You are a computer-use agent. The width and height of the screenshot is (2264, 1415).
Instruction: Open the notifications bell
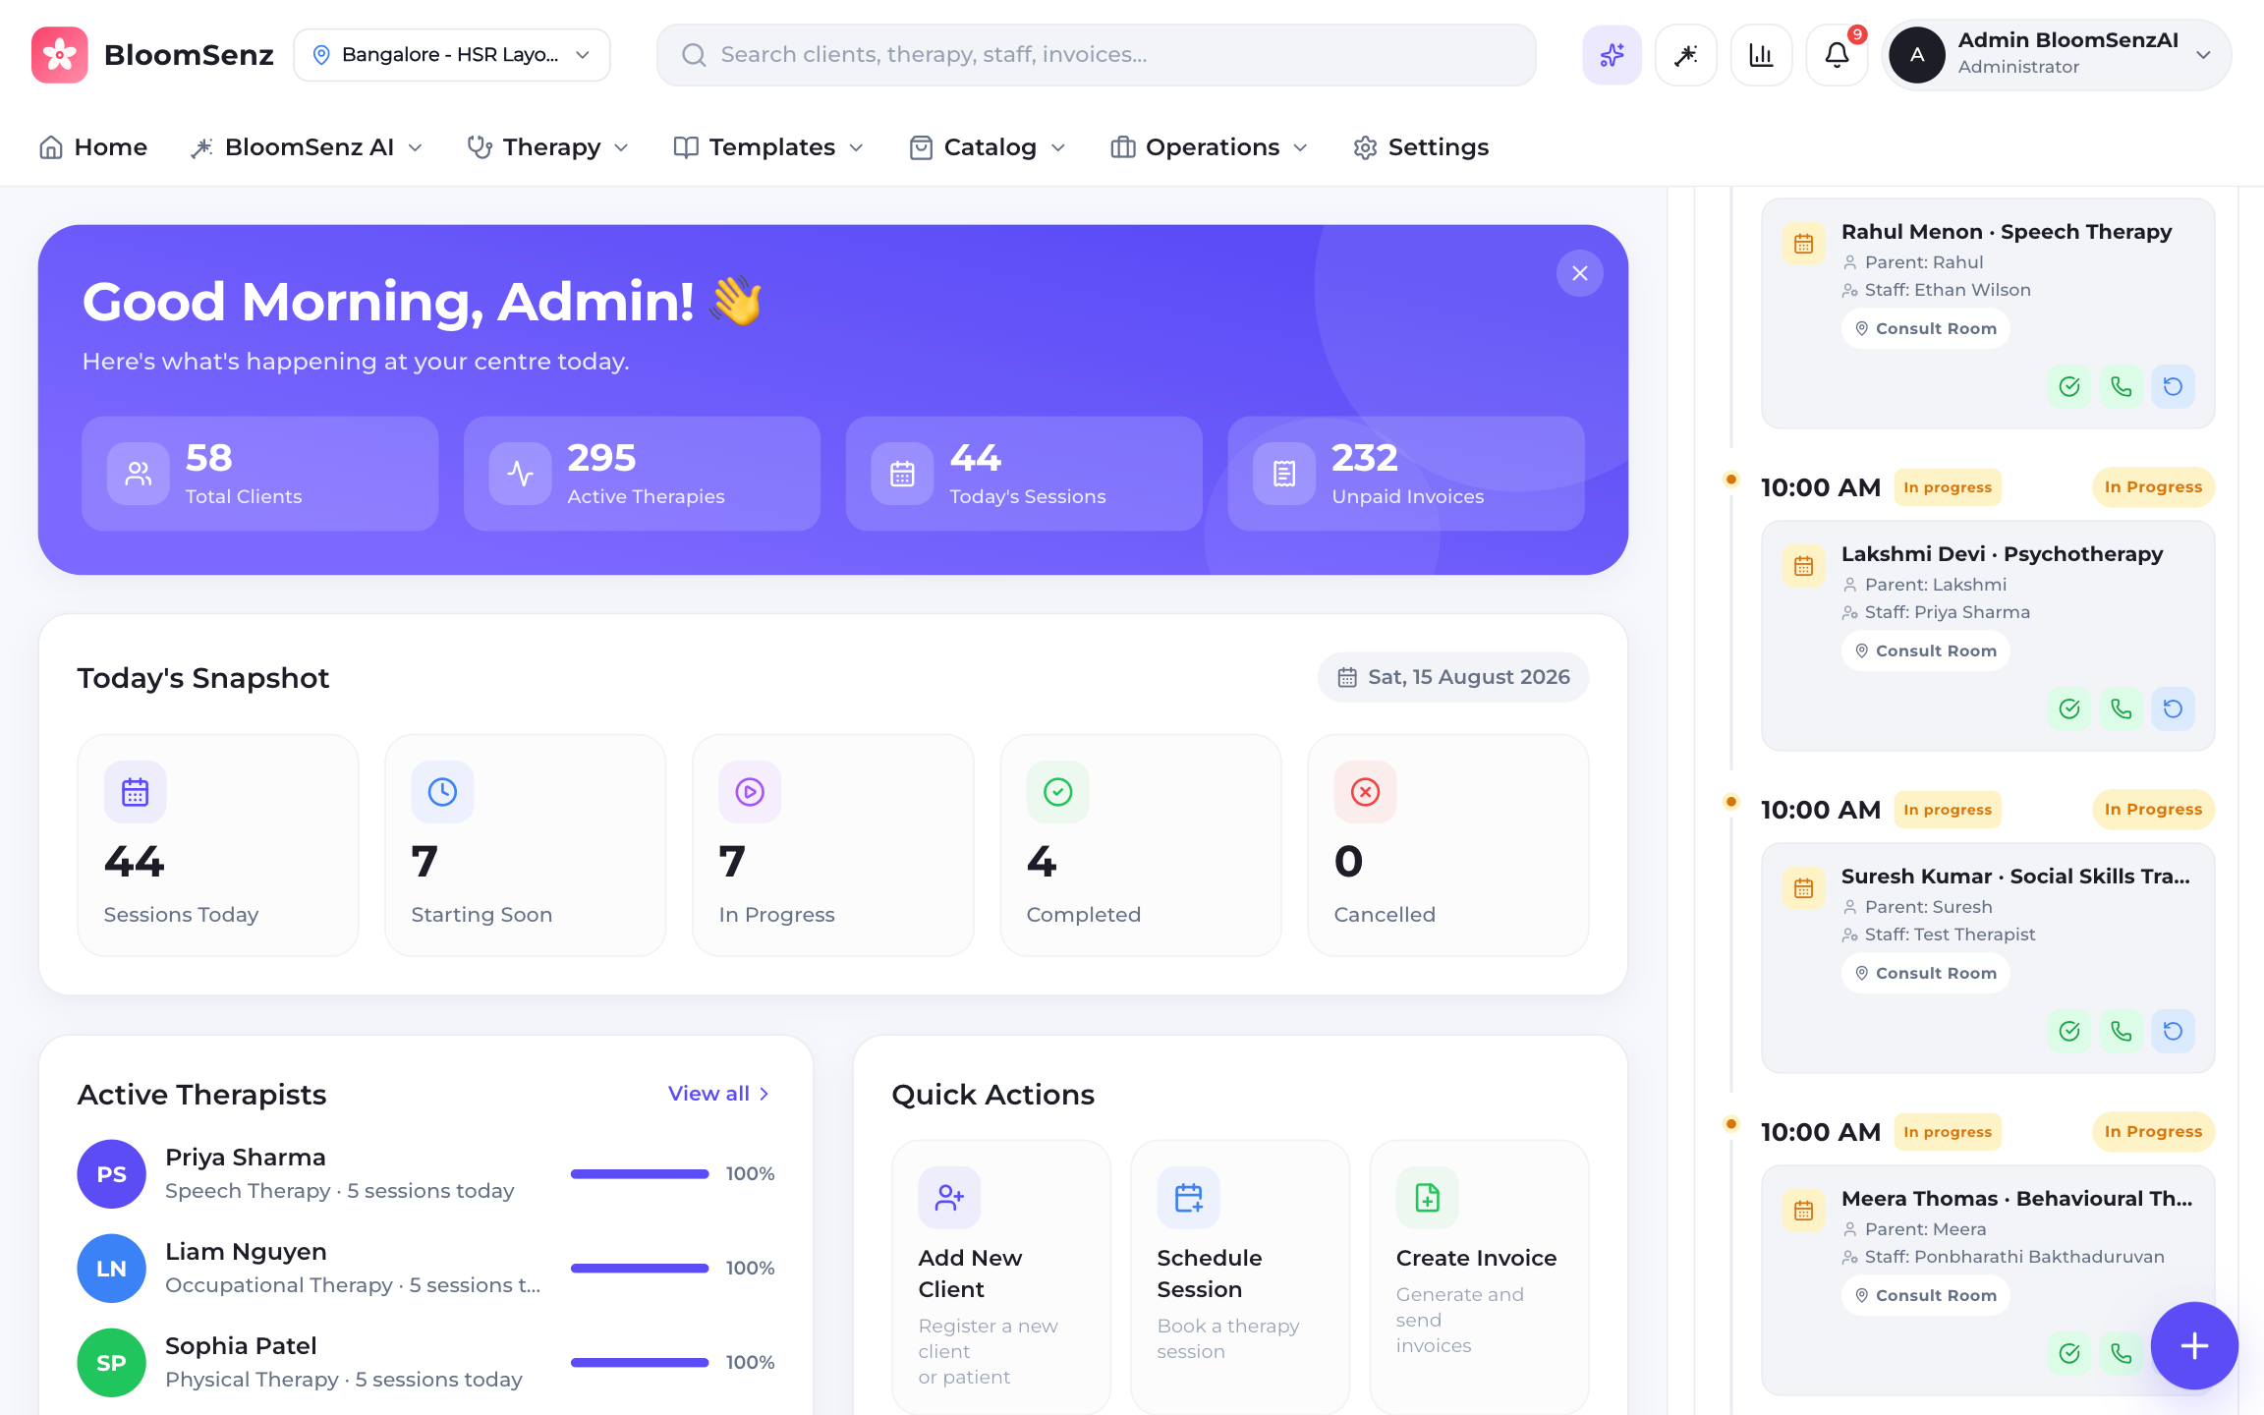[1837, 55]
